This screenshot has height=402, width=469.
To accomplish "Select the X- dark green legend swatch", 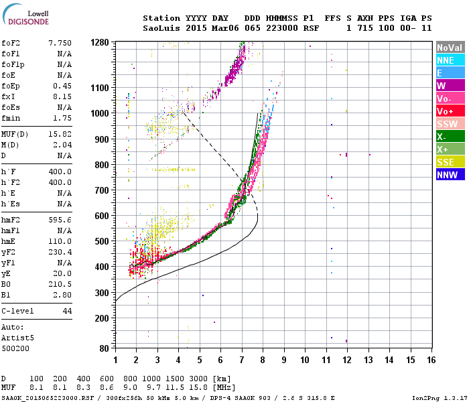I will coord(450,137).
